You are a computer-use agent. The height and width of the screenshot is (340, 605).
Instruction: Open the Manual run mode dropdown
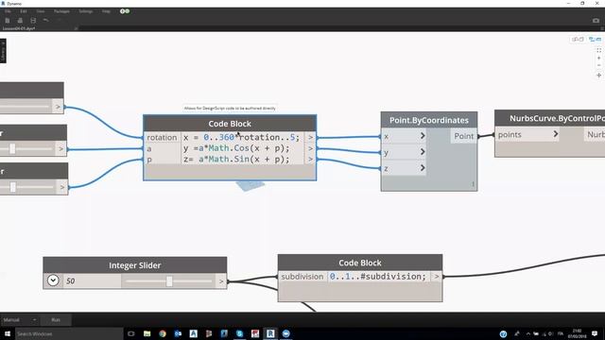pyautogui.click(x=19, y=320)
